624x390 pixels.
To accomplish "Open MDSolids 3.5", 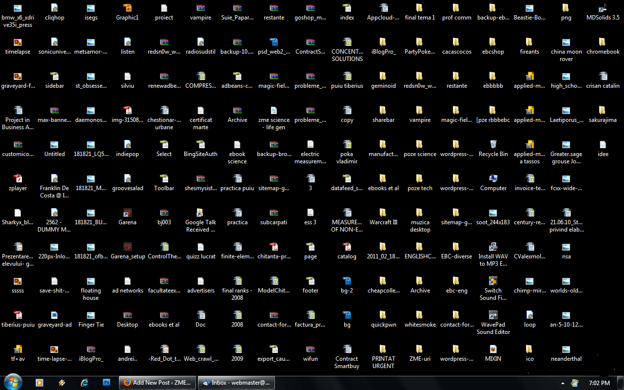I will click(603, 10).
